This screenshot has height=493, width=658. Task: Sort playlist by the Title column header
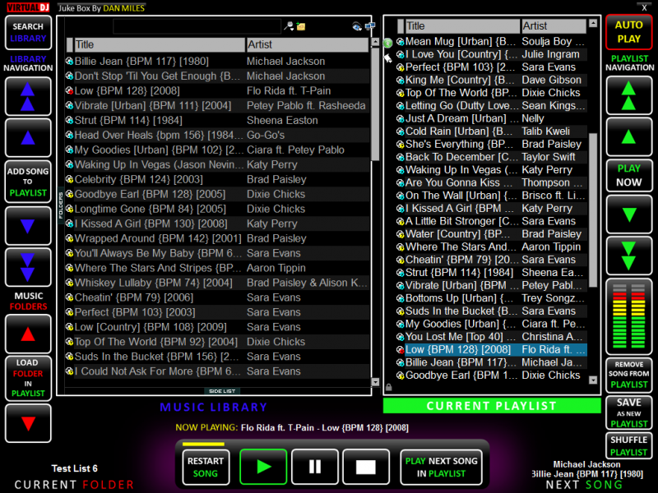(462, 26)
